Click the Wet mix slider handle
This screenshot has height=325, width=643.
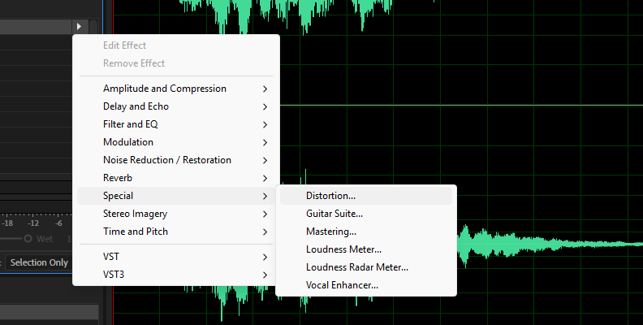point(28,239)
